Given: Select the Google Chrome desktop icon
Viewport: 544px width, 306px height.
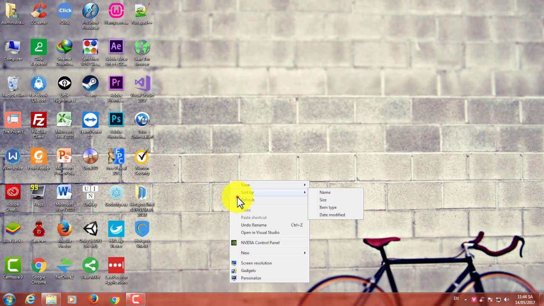Looking at the screenshot, I should [x=39, y=271].
